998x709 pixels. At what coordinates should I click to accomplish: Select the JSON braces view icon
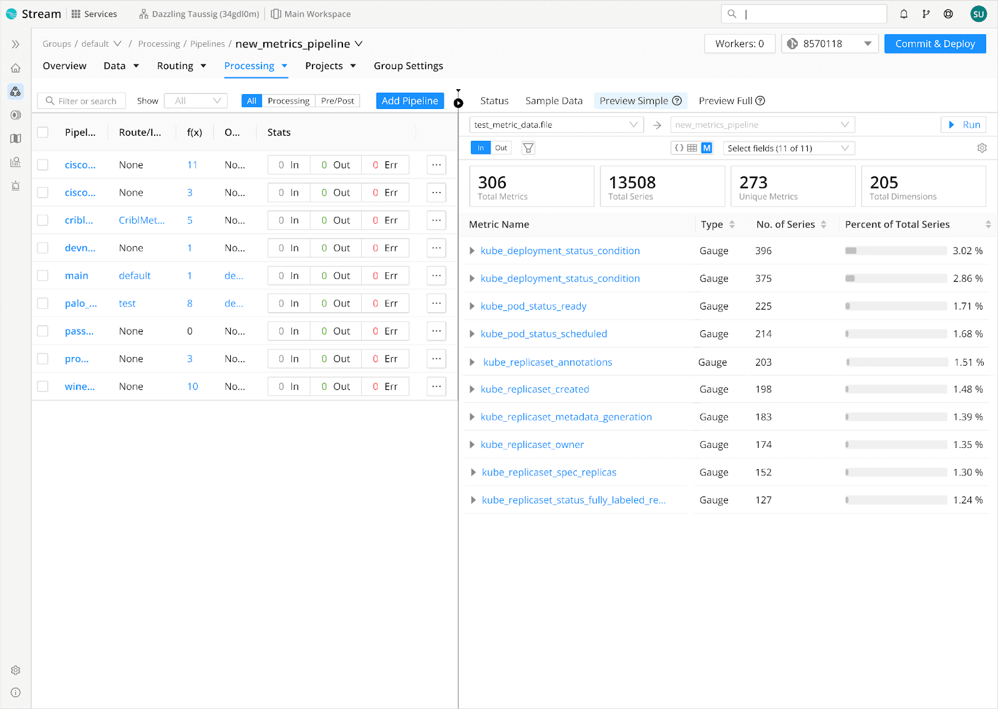pyautogui.click(x=679, y=148)
